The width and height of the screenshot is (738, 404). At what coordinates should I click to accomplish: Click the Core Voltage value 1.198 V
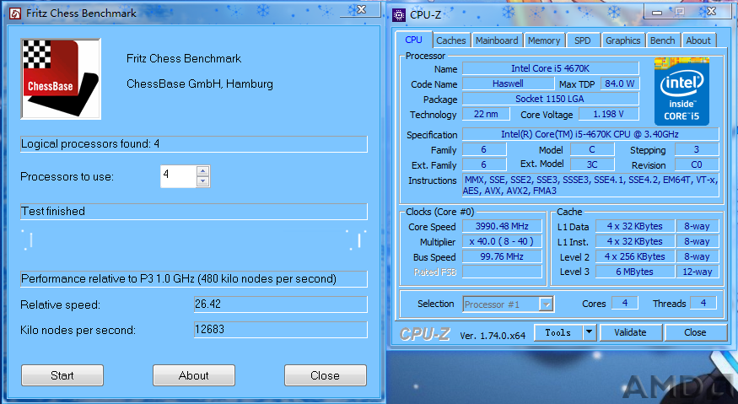point(609,114)
